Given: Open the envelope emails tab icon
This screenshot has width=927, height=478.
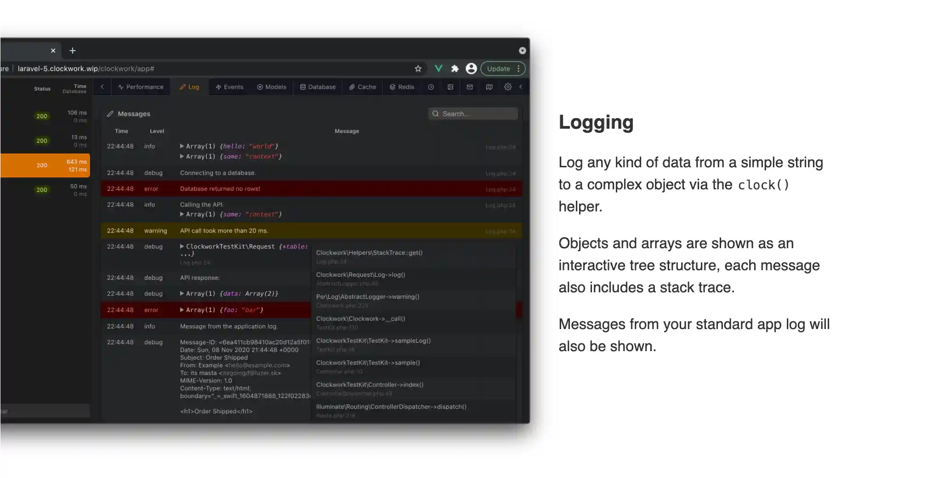Looking at the screenshot, I should (x=469, y=87).
